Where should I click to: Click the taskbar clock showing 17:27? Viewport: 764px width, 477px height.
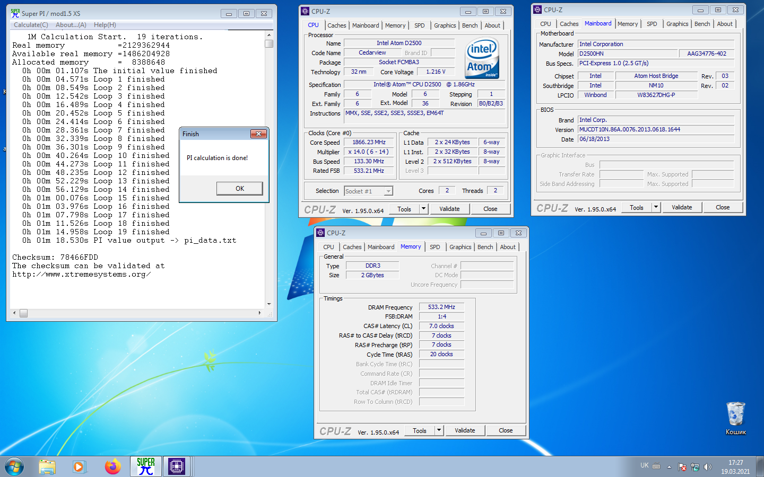(735, 466)
